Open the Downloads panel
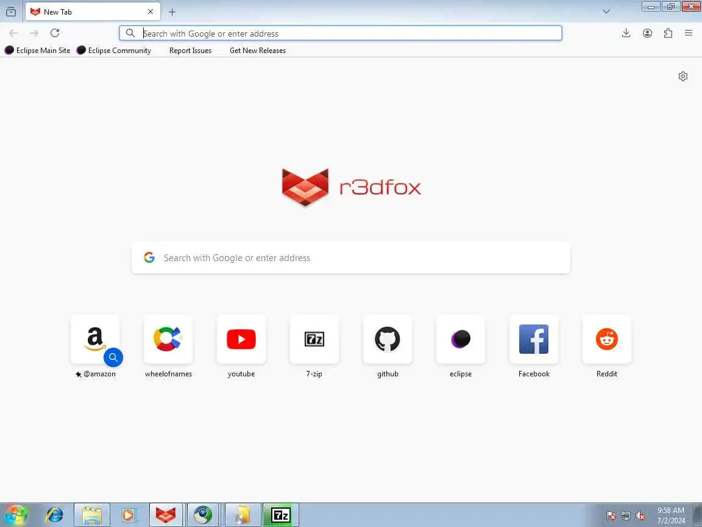Screen dimensions: 702x527 626,33
